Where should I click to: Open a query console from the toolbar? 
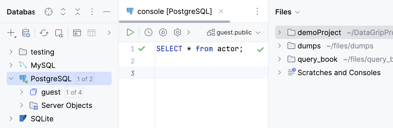(77, 33)
